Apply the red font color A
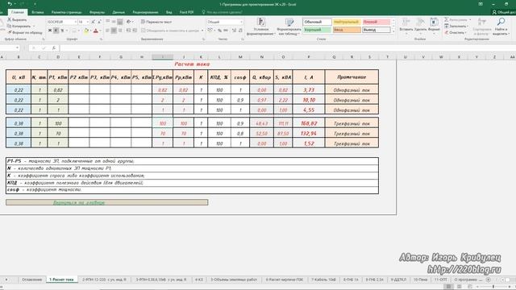The height and width of the screenshot is (290, 516). (x=96, y=31)
